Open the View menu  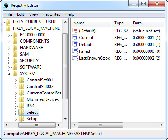[x=34, y=14]
